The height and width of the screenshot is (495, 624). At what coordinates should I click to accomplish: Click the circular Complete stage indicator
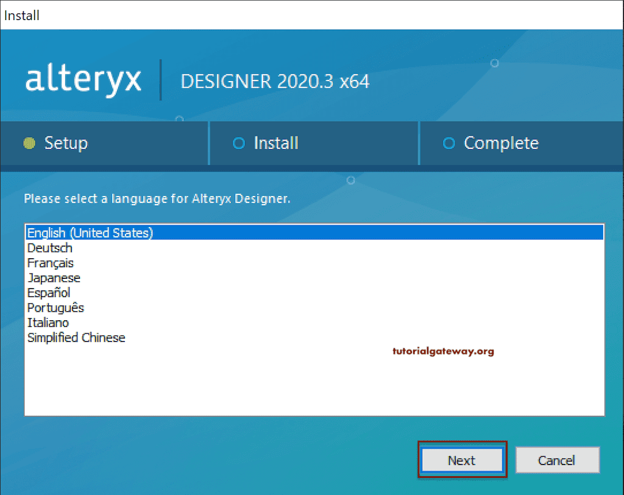point(448,142)
